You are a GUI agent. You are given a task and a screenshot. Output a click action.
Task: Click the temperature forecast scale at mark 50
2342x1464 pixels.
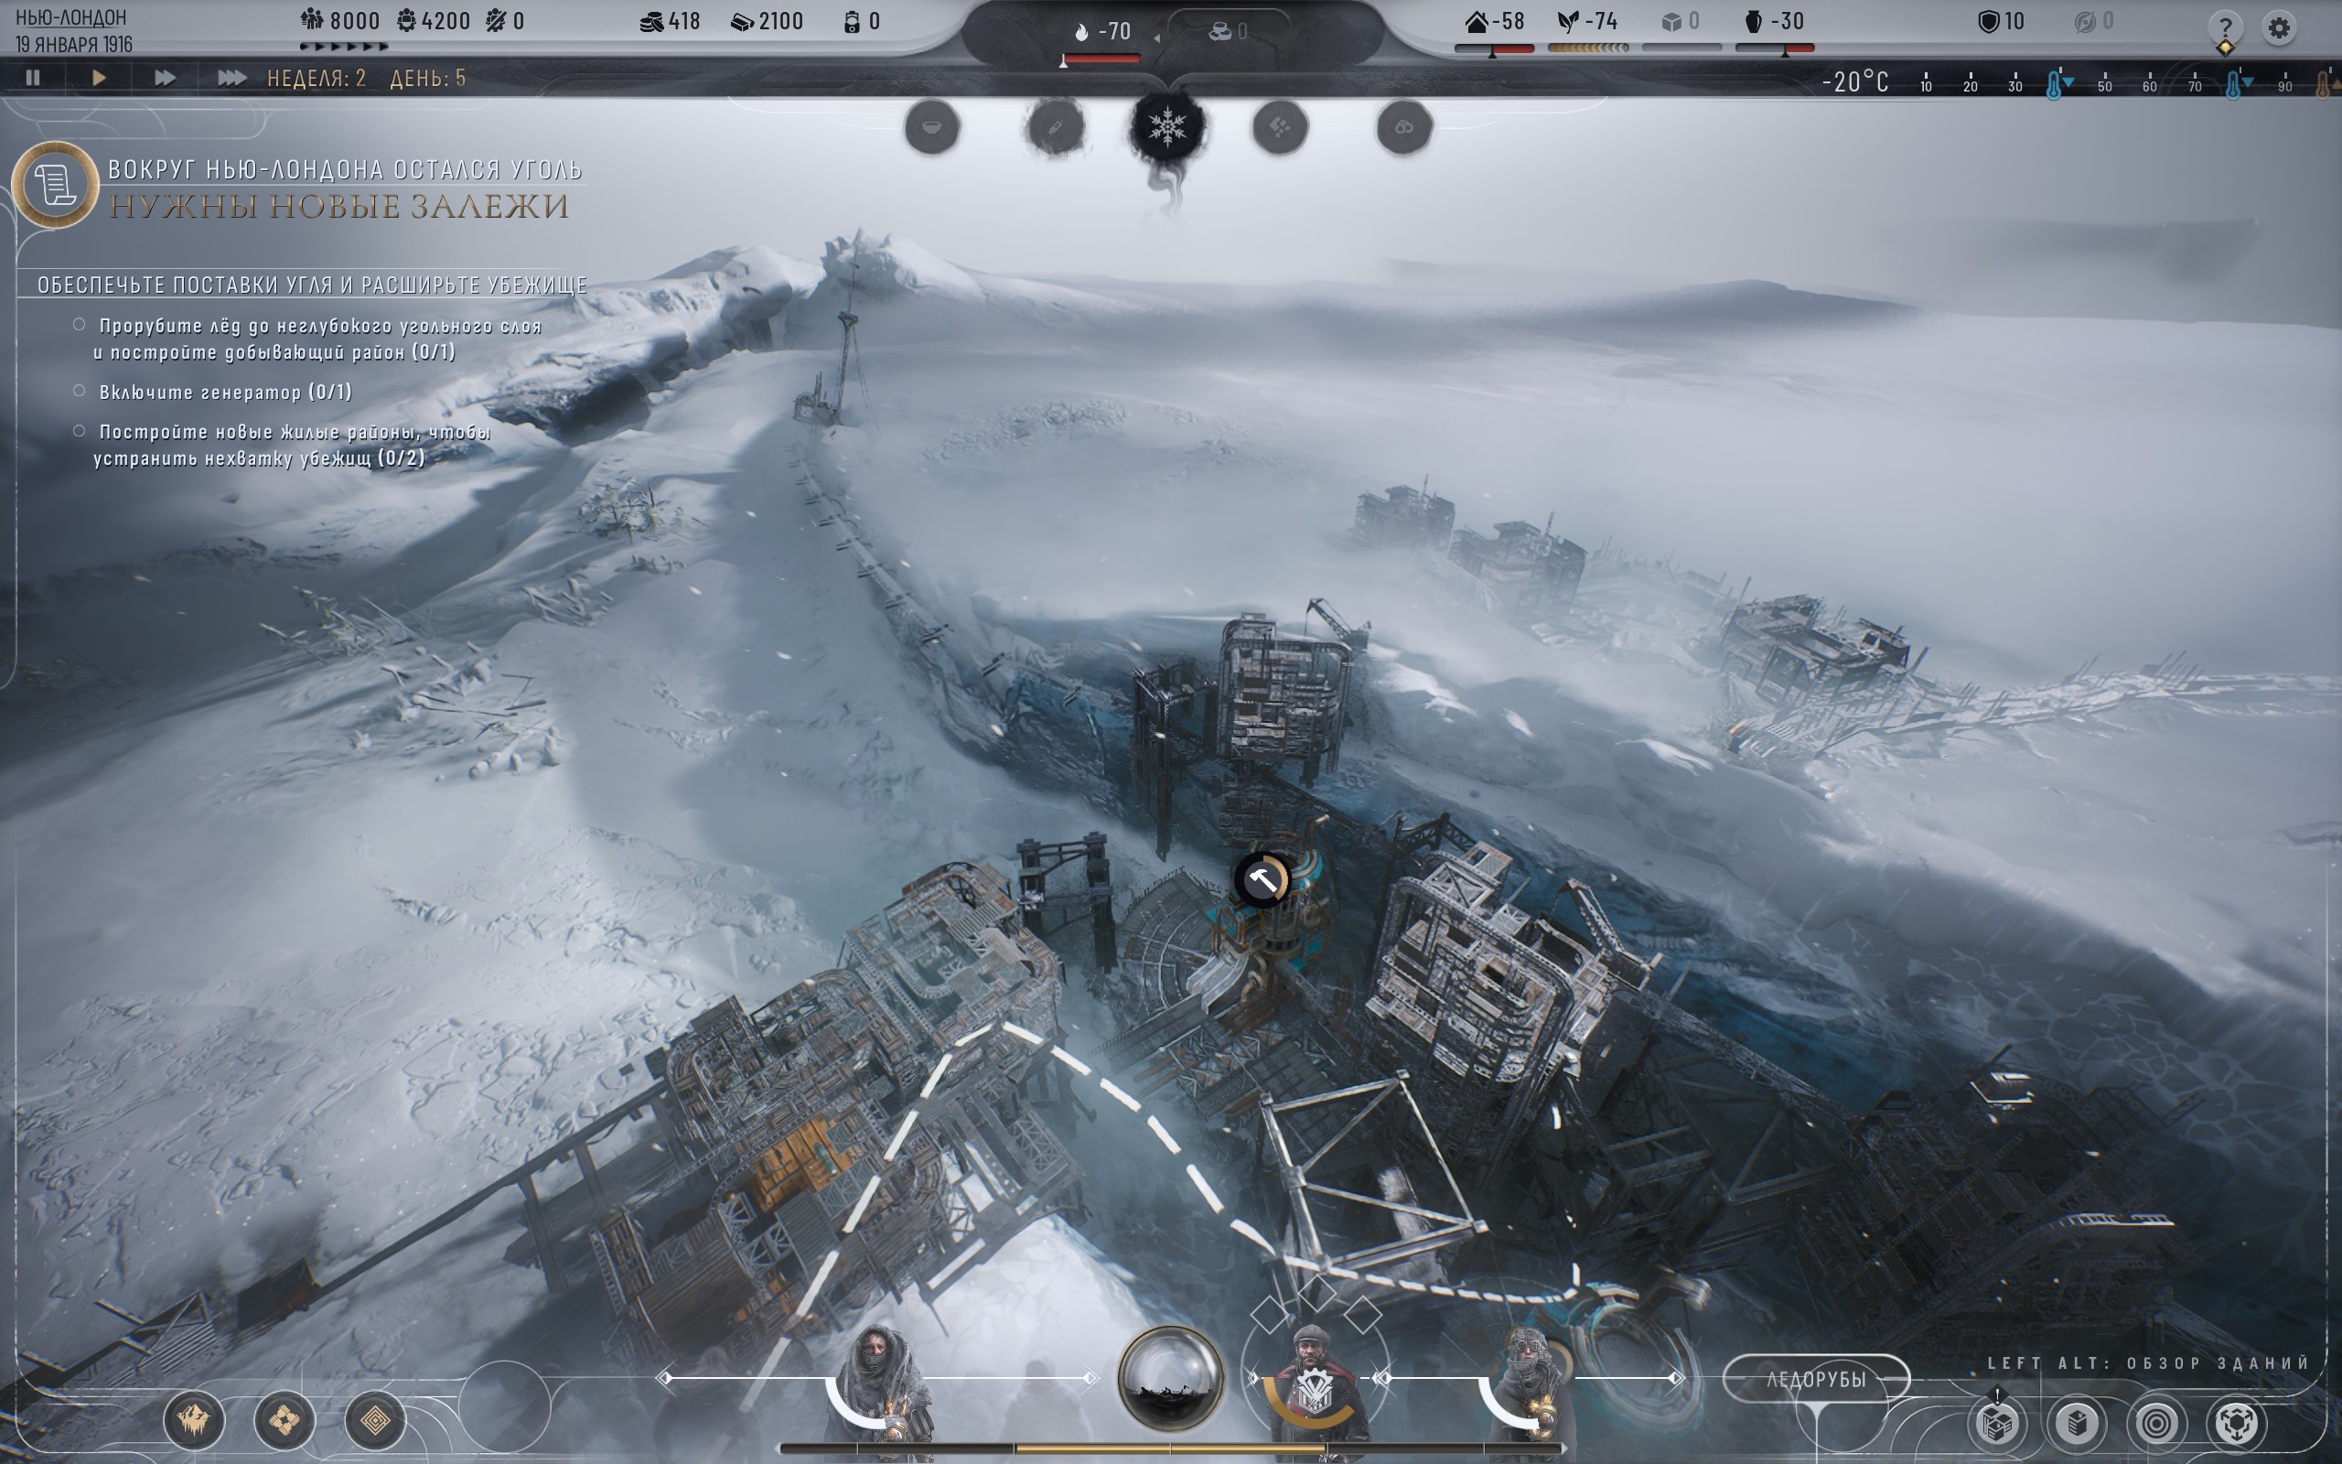pos(2105,82)
